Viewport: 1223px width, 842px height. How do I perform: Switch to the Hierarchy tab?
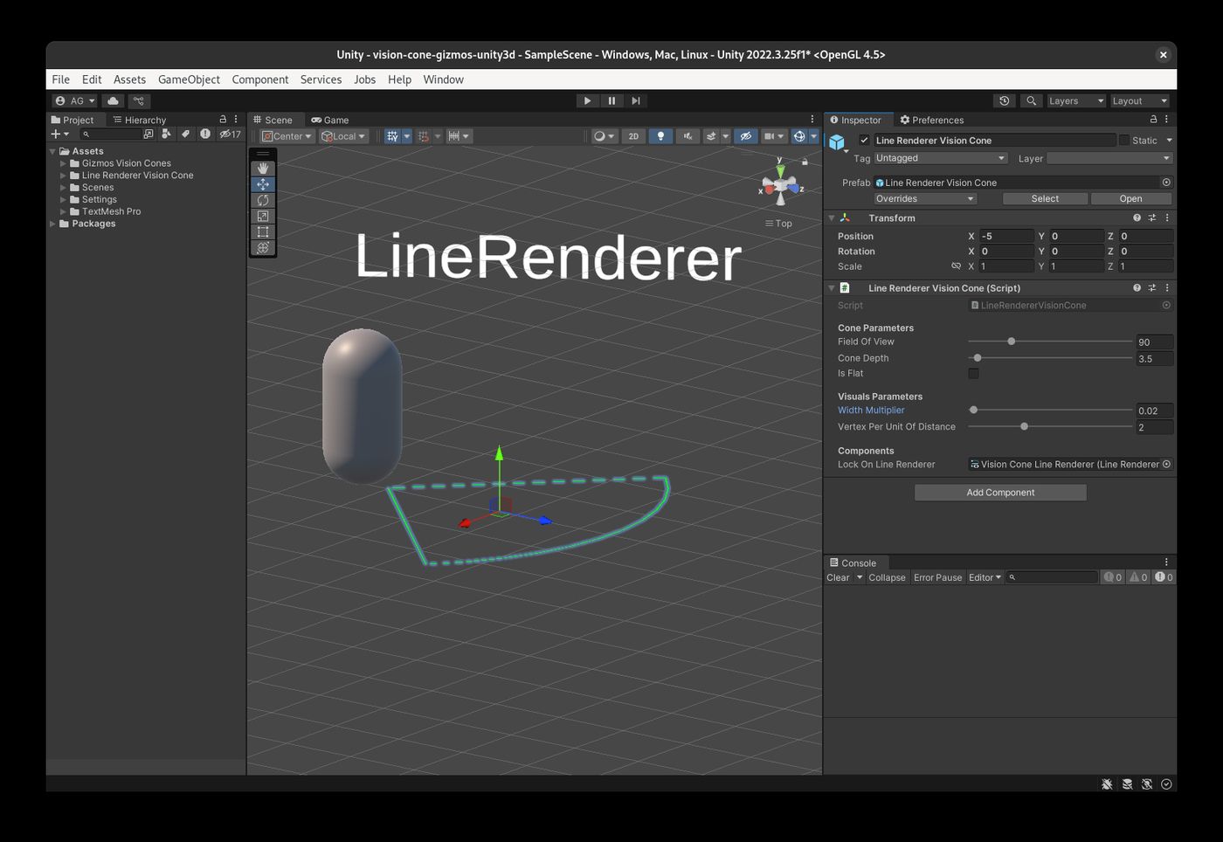(x=139, y=120)
